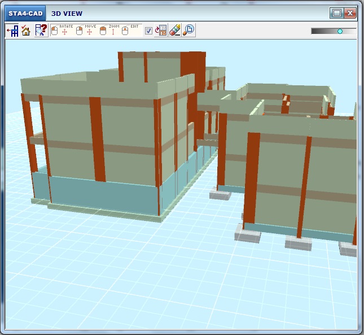
Task: Click the 3D VIEW title text
Action: (67, 14)
